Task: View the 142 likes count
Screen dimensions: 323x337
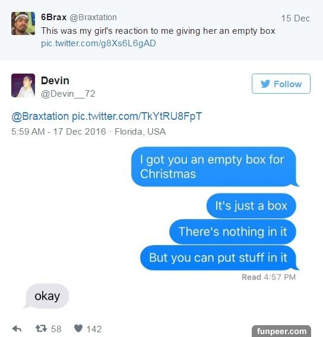Action: (94, 329)
